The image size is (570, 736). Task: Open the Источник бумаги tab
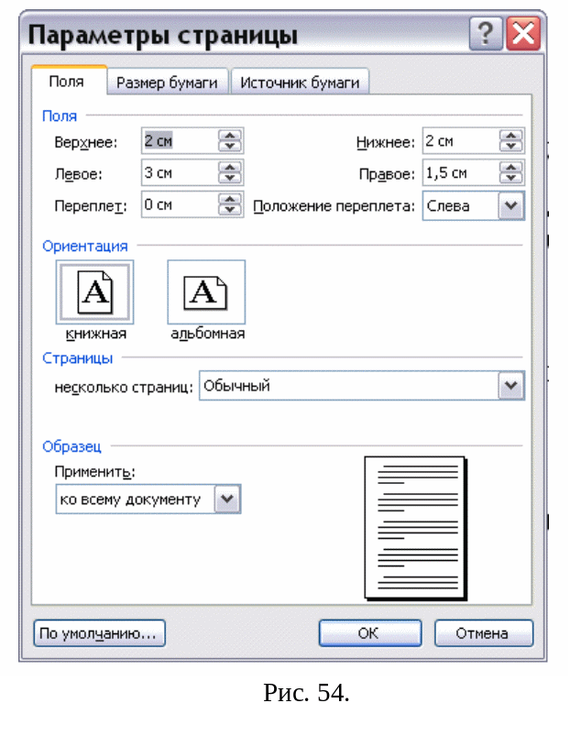(300, 82)
